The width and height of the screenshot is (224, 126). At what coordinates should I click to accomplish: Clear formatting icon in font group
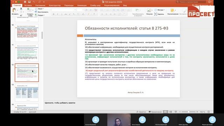(96, 10)
